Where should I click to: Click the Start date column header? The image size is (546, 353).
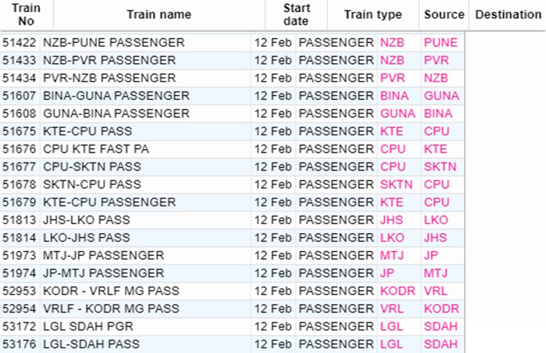[x=296, y=15]
